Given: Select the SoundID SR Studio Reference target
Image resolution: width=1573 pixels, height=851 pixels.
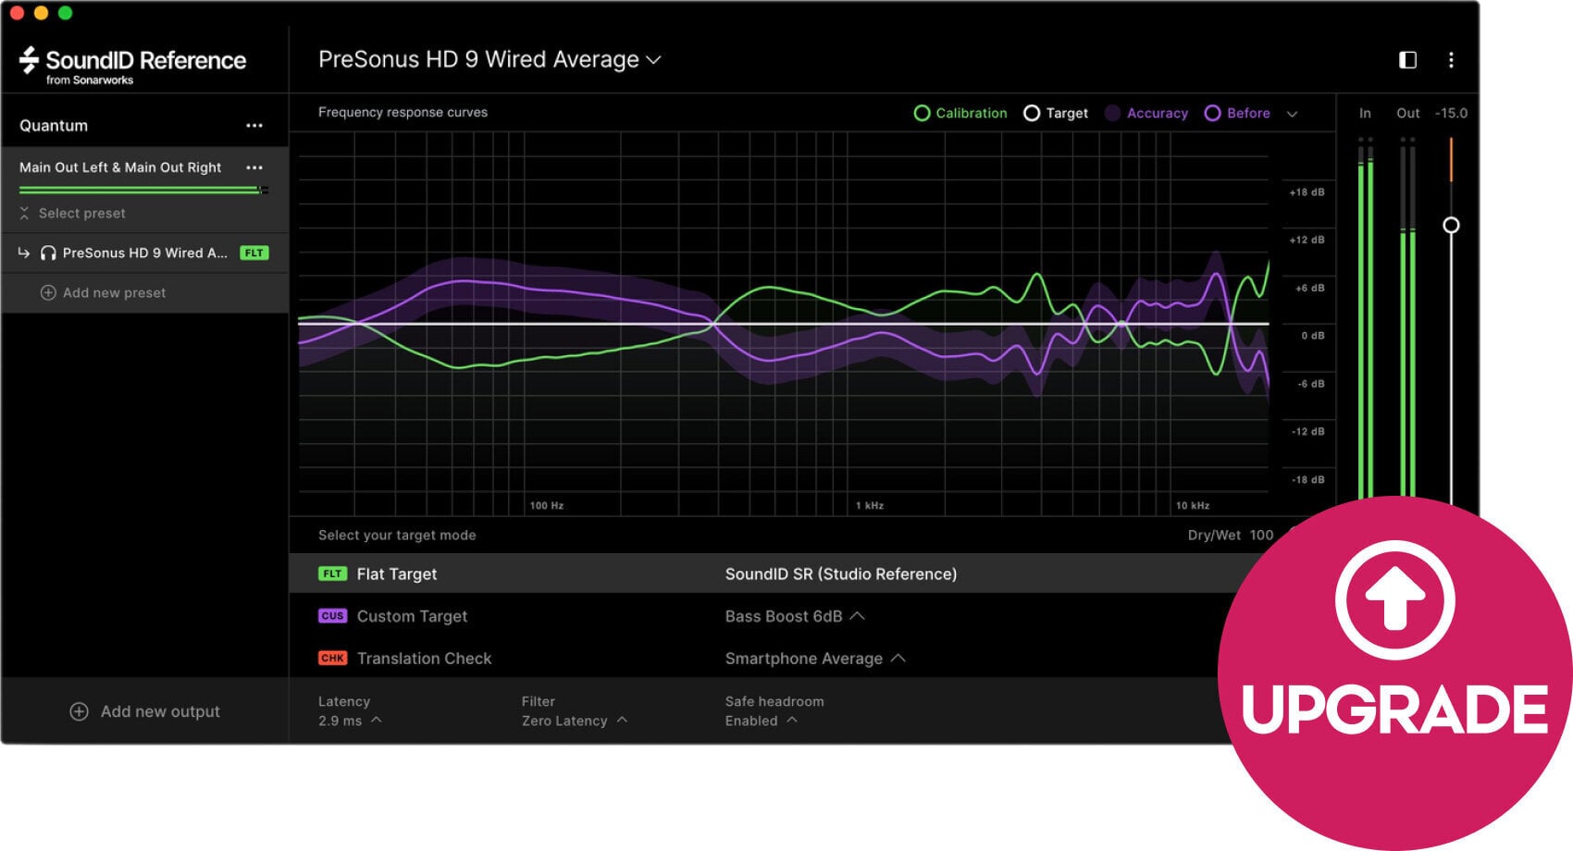Looking at the screenshot, I should pos(840,573).
